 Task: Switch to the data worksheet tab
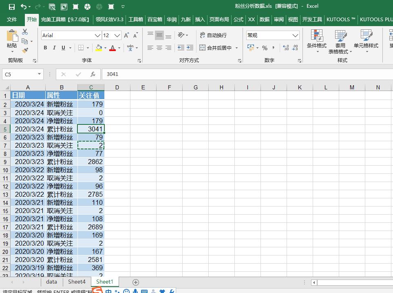click(51, 282)
